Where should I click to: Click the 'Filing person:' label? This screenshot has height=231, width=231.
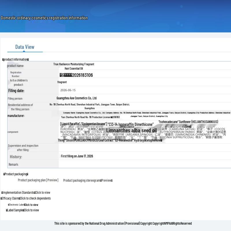(x=15, y=98)
